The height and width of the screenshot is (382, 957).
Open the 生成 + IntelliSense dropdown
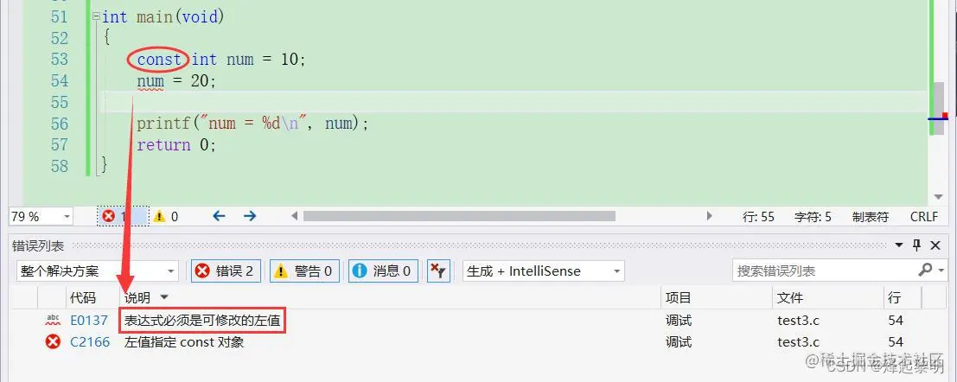543,271
